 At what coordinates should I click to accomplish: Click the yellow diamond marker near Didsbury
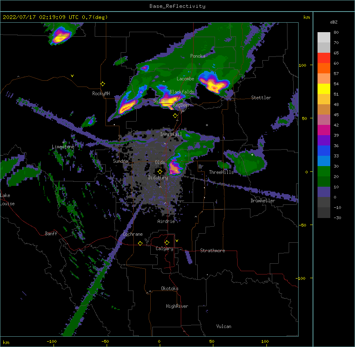160,171
